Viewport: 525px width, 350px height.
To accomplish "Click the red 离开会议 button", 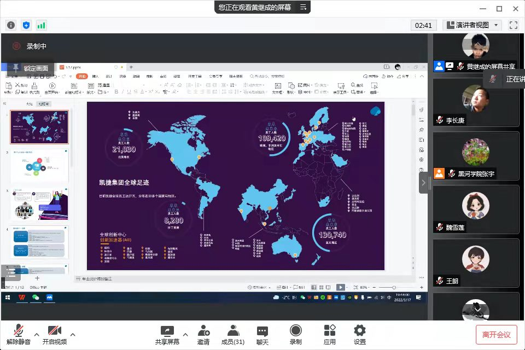I will 496,335.
